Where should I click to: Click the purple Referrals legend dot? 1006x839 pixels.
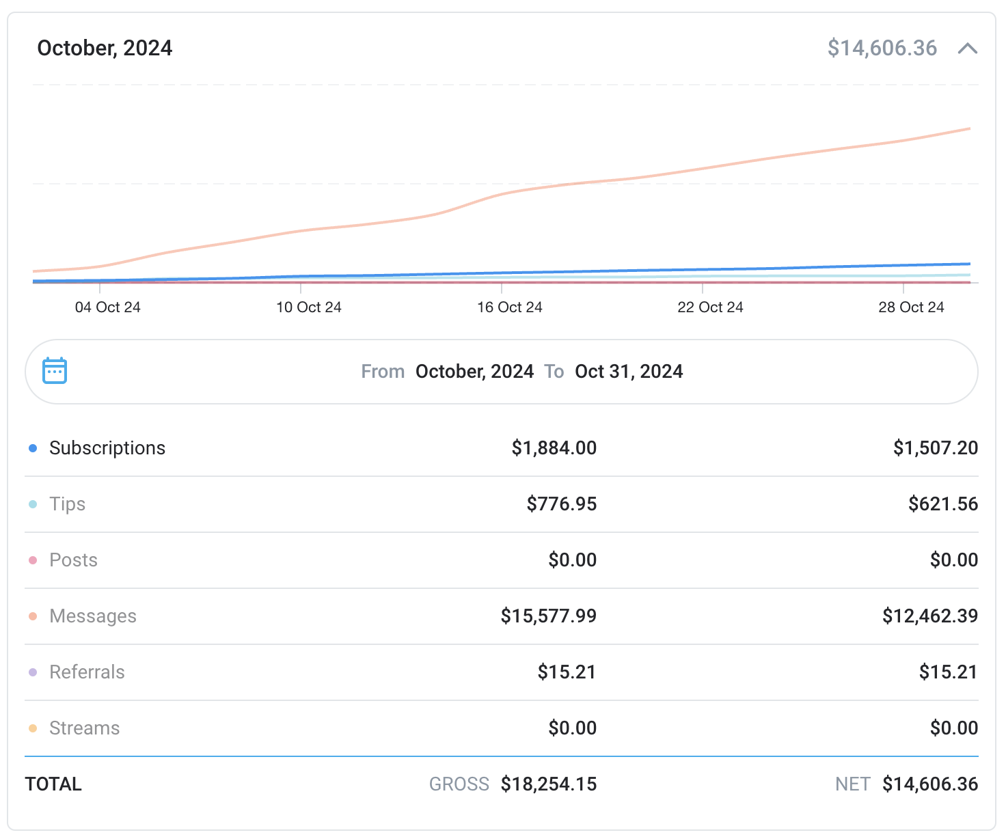pos(33,672)
